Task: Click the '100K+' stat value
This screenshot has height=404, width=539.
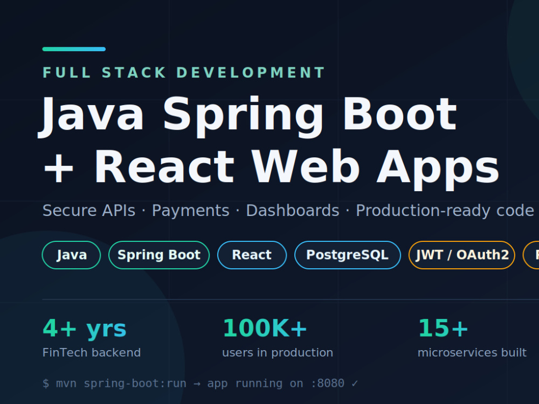Action: coord(264,328)
